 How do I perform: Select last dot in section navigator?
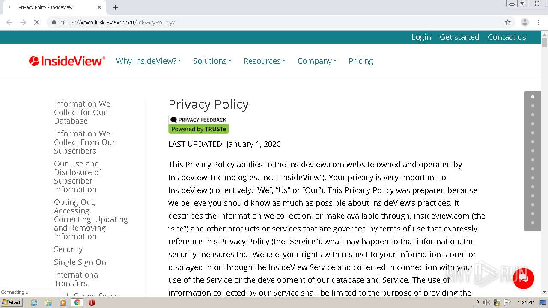(533, 222)
